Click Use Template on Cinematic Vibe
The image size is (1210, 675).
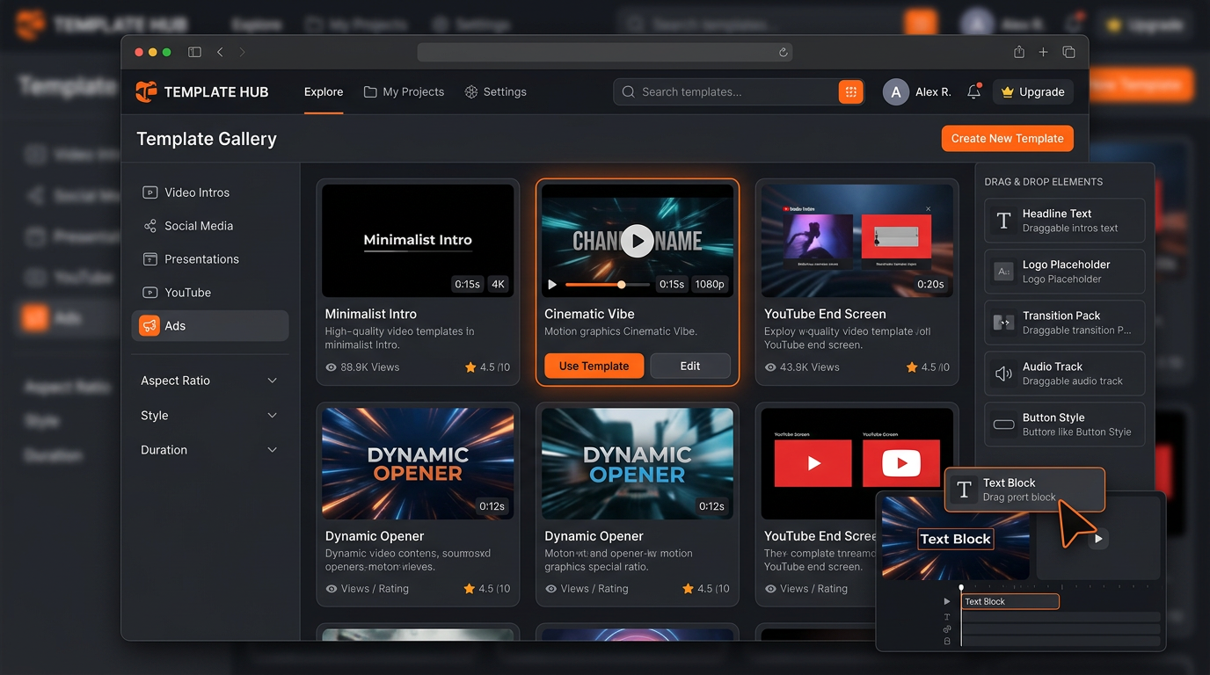594,366
